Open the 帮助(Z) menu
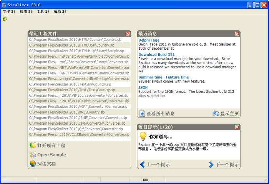 click(60, 12)
